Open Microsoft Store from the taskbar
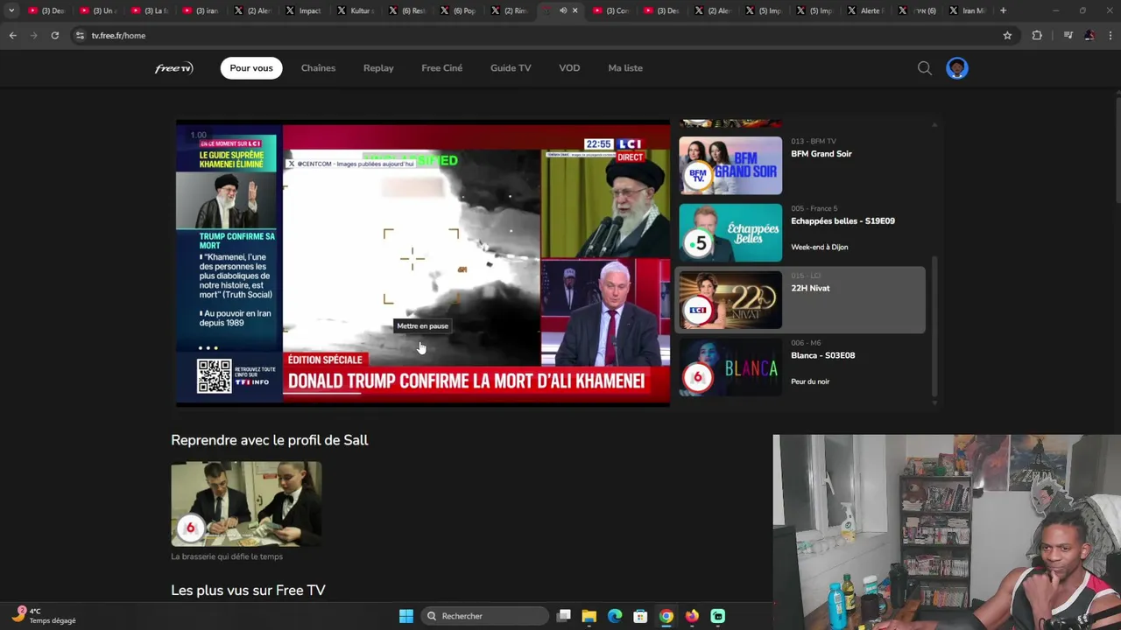This screenshot has width=1121, height=630. coord(640,616)
